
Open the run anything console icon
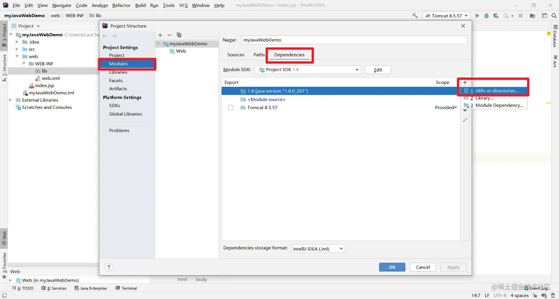[x=544, y=16]
